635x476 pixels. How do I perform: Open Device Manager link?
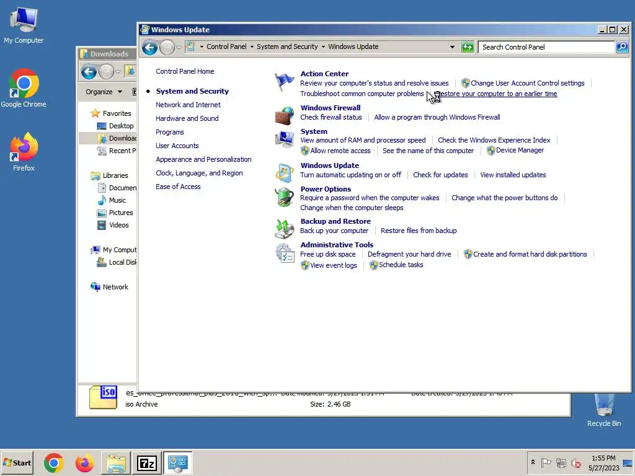520,150
